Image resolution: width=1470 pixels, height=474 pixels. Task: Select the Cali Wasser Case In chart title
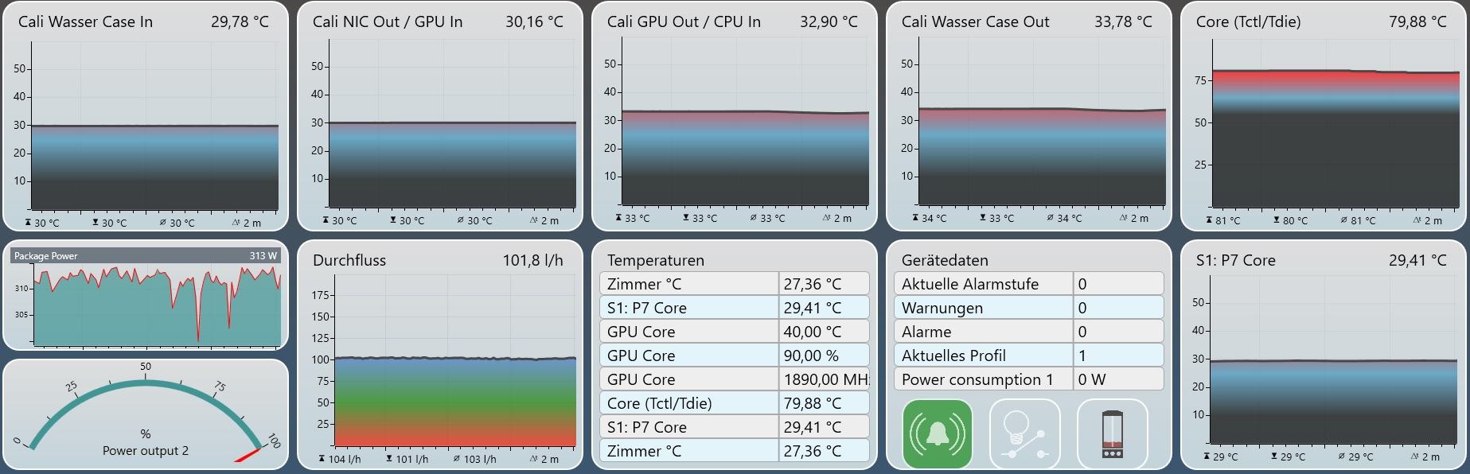(85, 22)
